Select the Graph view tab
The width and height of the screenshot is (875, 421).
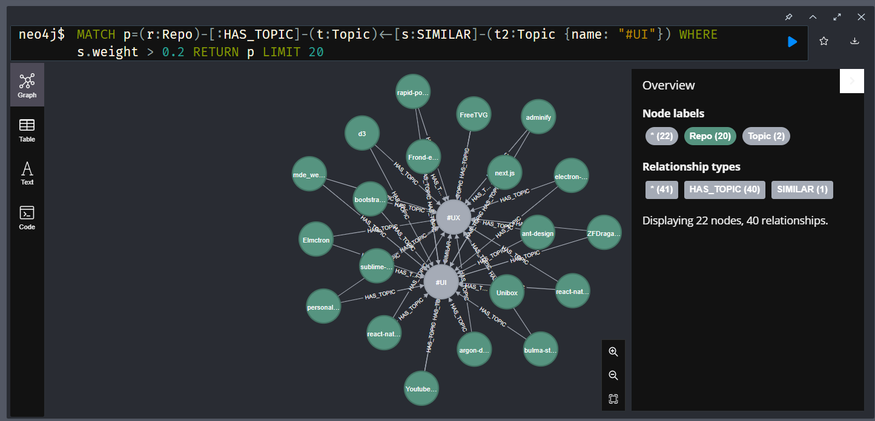27,85
